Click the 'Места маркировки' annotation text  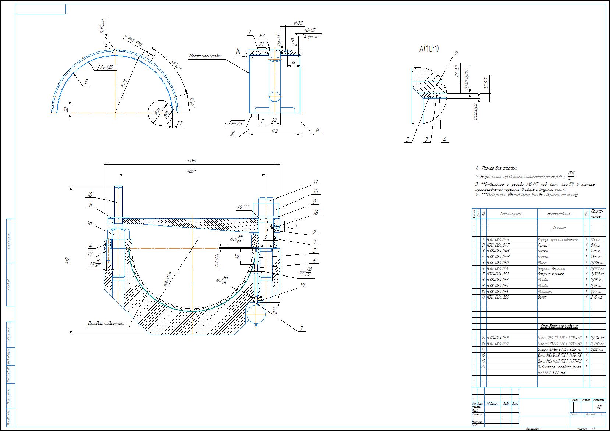(206, 56)
